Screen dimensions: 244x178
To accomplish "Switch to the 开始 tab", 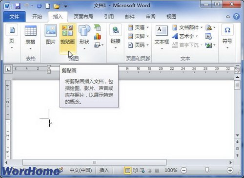I will pos(37,17).
